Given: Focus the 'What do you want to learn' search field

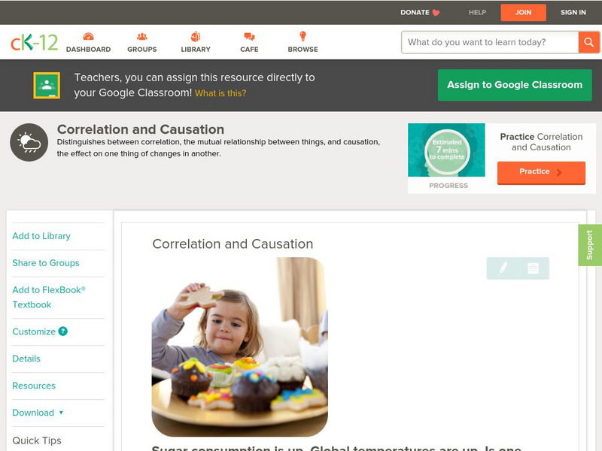Looking at the screenshot, I should pos(490,42).
